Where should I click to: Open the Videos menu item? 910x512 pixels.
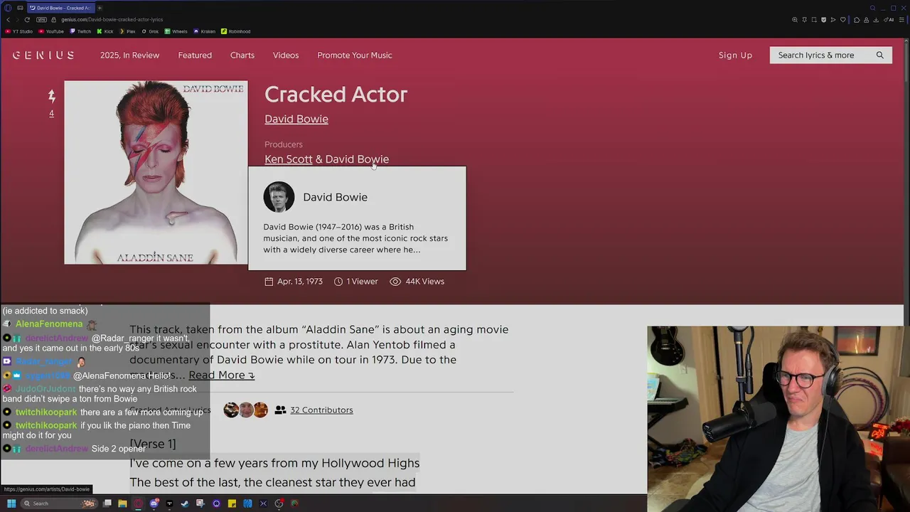pos(286,55)
